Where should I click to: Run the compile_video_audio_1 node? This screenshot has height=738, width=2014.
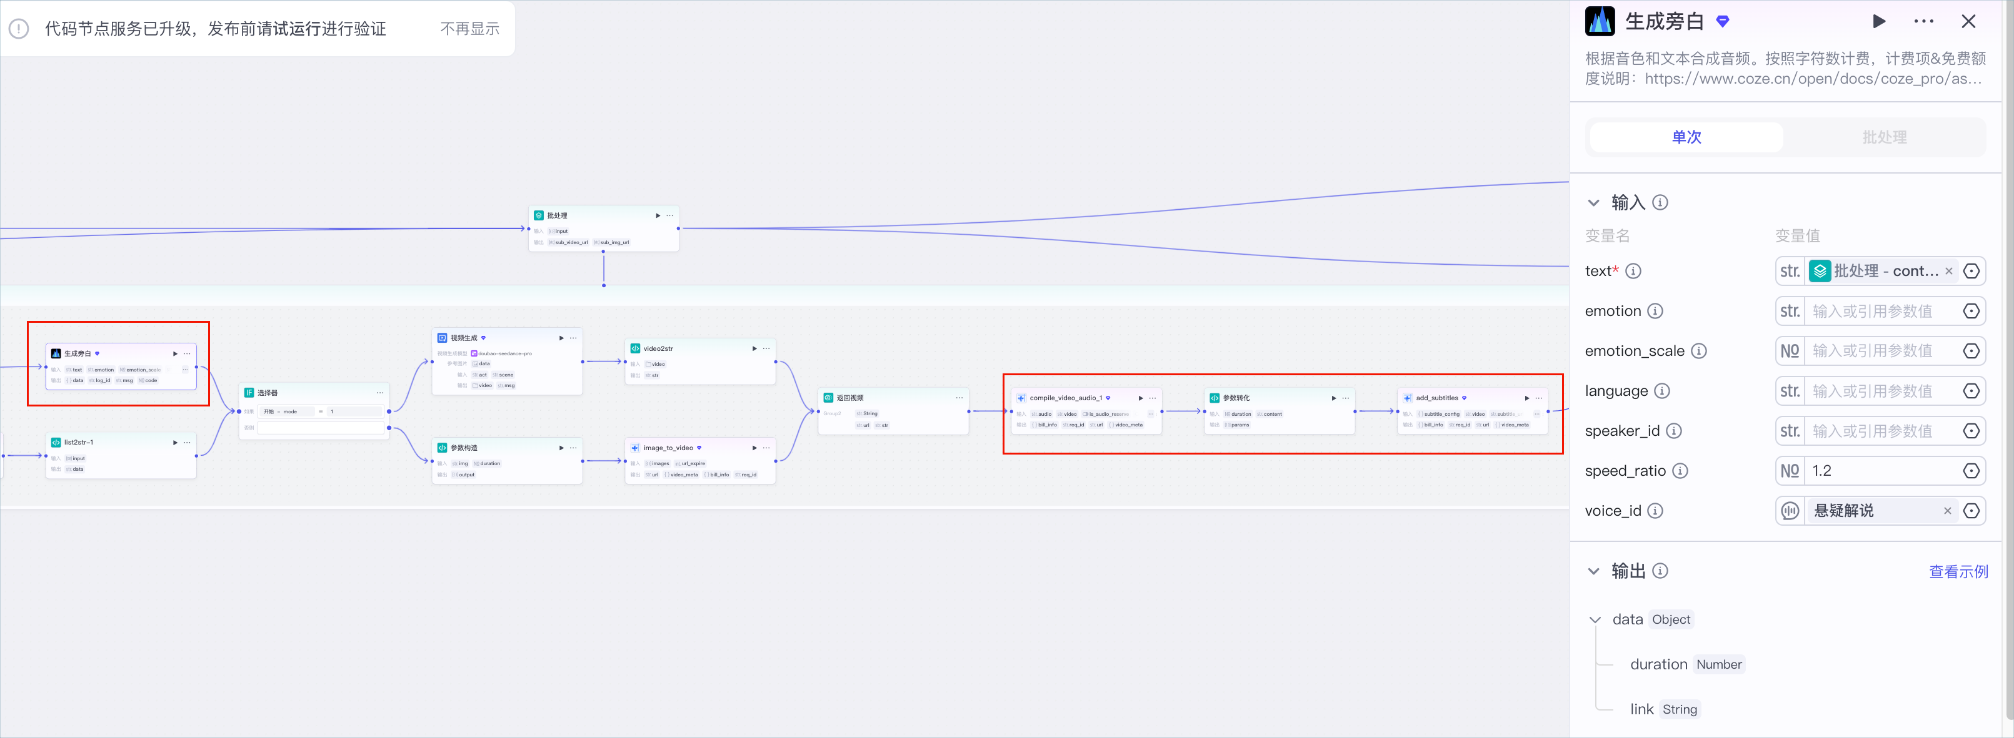pyautogui.click(x=1141, y=398)
